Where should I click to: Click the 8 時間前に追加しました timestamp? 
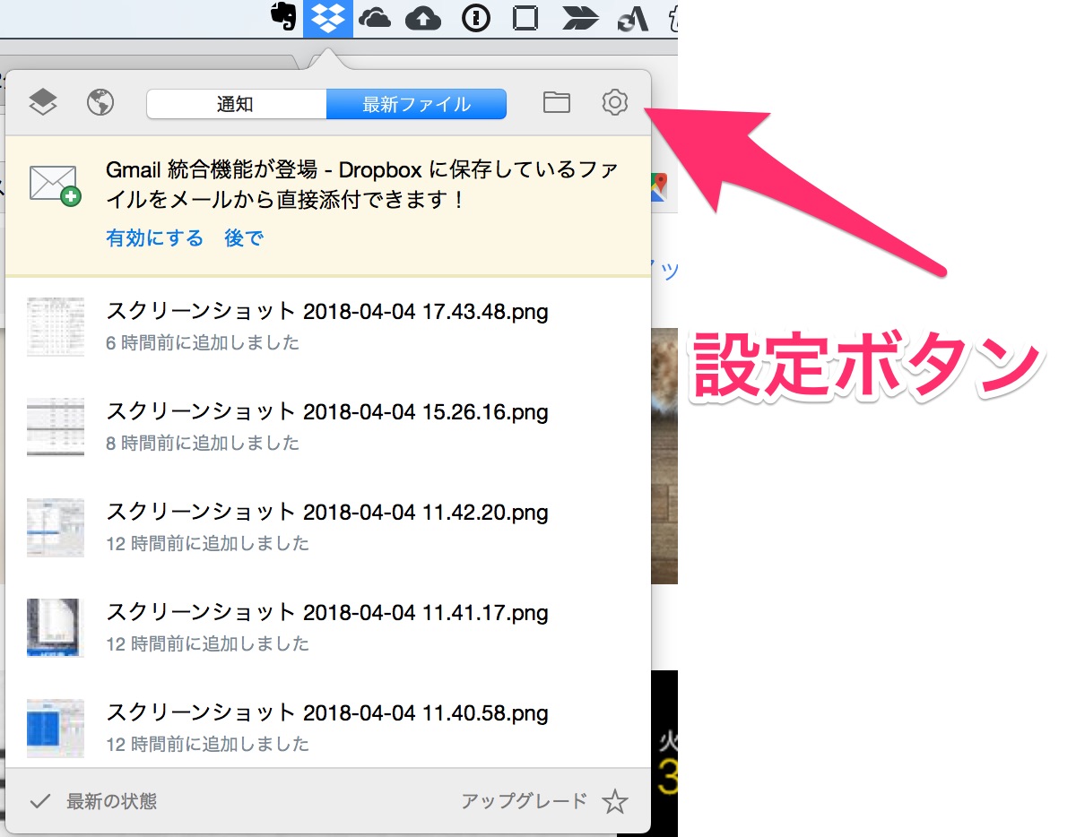point(203,444)
